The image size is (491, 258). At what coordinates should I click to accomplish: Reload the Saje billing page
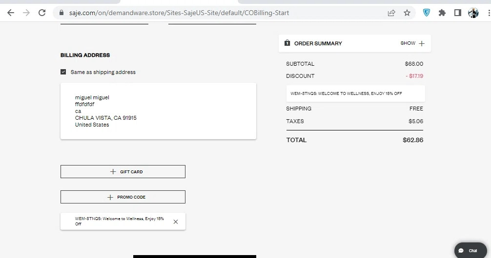(x=42, y=13)
